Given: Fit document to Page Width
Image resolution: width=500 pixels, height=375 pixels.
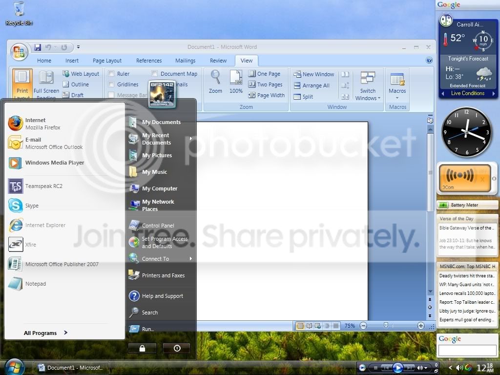Looking at the screenshot, I should tap(267, 95).
